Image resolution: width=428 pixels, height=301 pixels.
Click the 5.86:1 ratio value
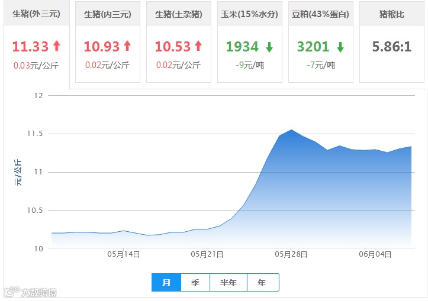click(392, 46)
